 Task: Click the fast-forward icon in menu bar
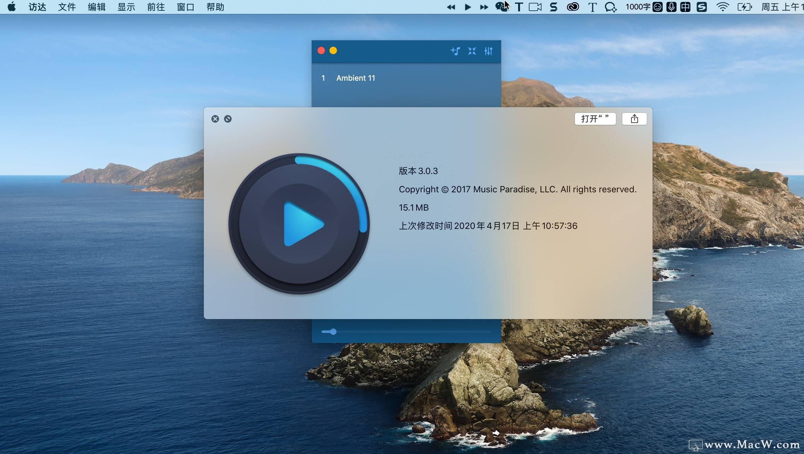[484, 7]
